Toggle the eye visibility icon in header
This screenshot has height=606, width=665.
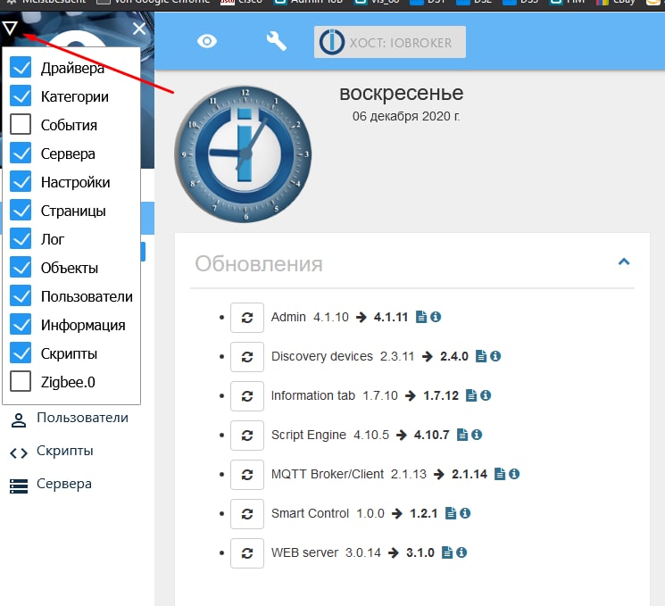(207, 41)
